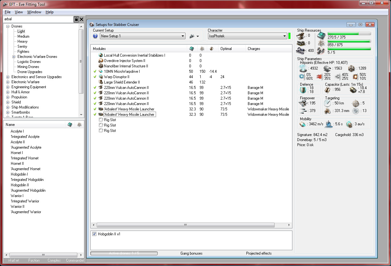Viewport: 391px width, 266px height.
Task: Click the max speed icon showing 3462 m/s
Action: click(x=303, y=124)
